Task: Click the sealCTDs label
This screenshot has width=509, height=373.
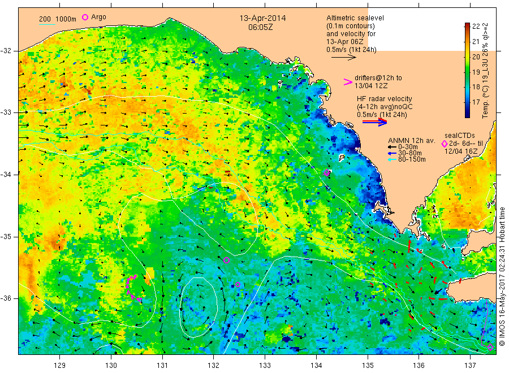Action: tap(460, 136)
